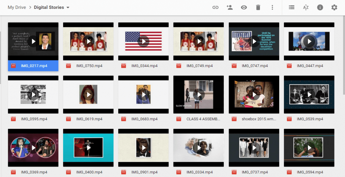Play the CLASS 4 ASSEMB slow motion thumbnail

[199, 94]
